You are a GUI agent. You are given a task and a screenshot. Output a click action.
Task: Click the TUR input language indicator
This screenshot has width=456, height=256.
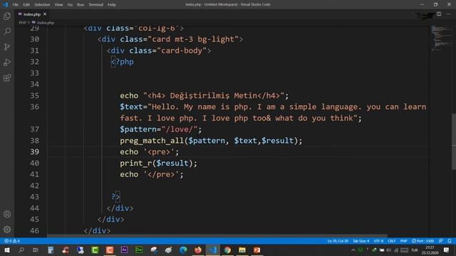[x=415, y=250]
